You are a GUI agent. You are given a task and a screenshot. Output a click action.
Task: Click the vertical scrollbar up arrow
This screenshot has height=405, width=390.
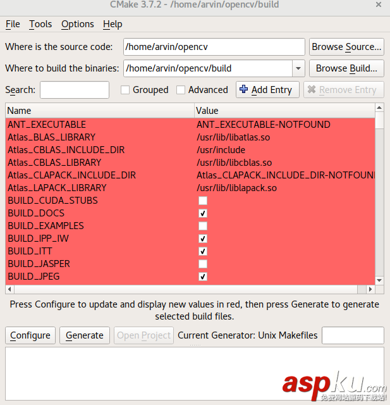pyautogui.click(x=379, y=108)
